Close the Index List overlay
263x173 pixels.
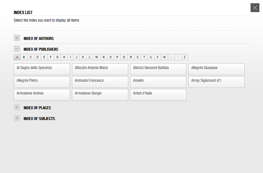[255, 8]
